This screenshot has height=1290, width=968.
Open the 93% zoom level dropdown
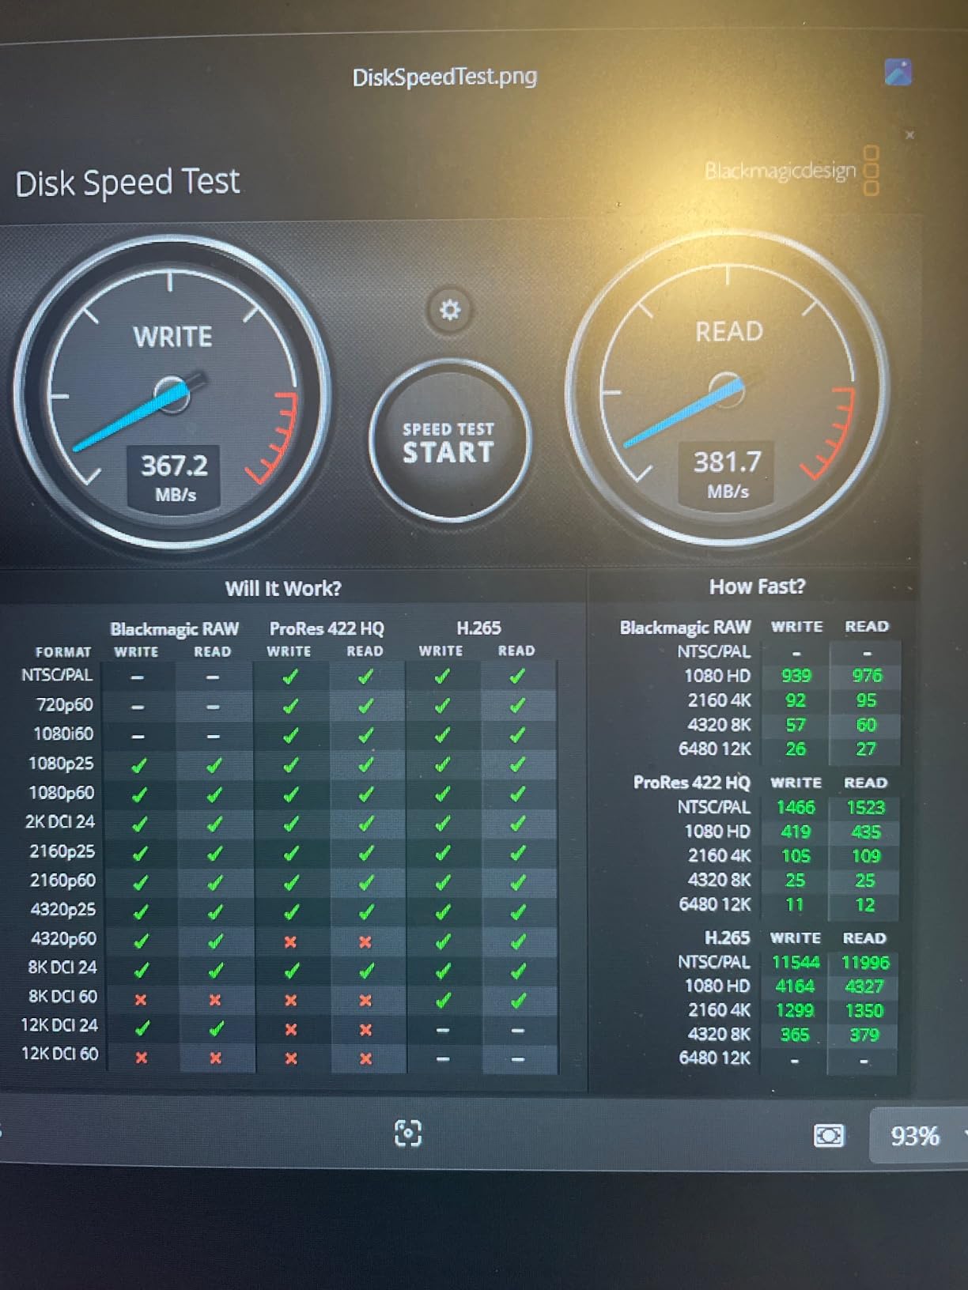click(919, 1136)
